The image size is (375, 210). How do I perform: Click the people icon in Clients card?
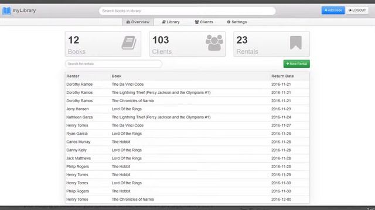click(x=214, y=43)
